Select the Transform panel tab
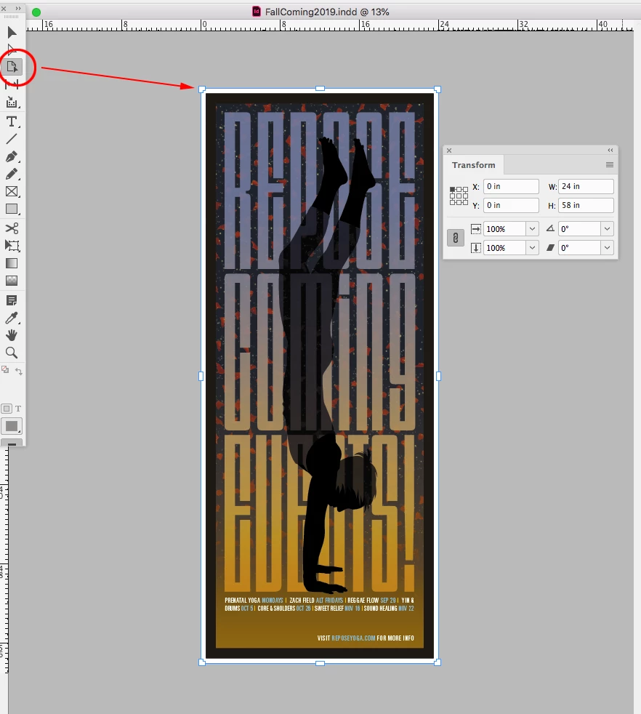This screenshot has height=714, width=641. click(473, 165)
